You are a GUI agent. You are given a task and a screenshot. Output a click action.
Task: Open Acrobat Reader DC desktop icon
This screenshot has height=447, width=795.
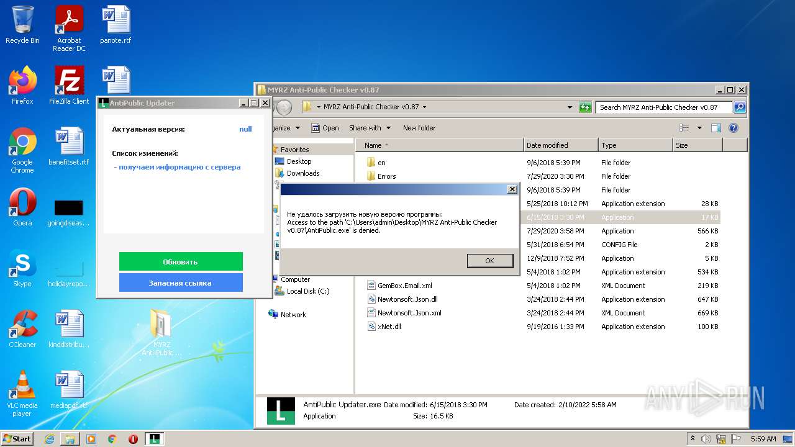(69, 29)
